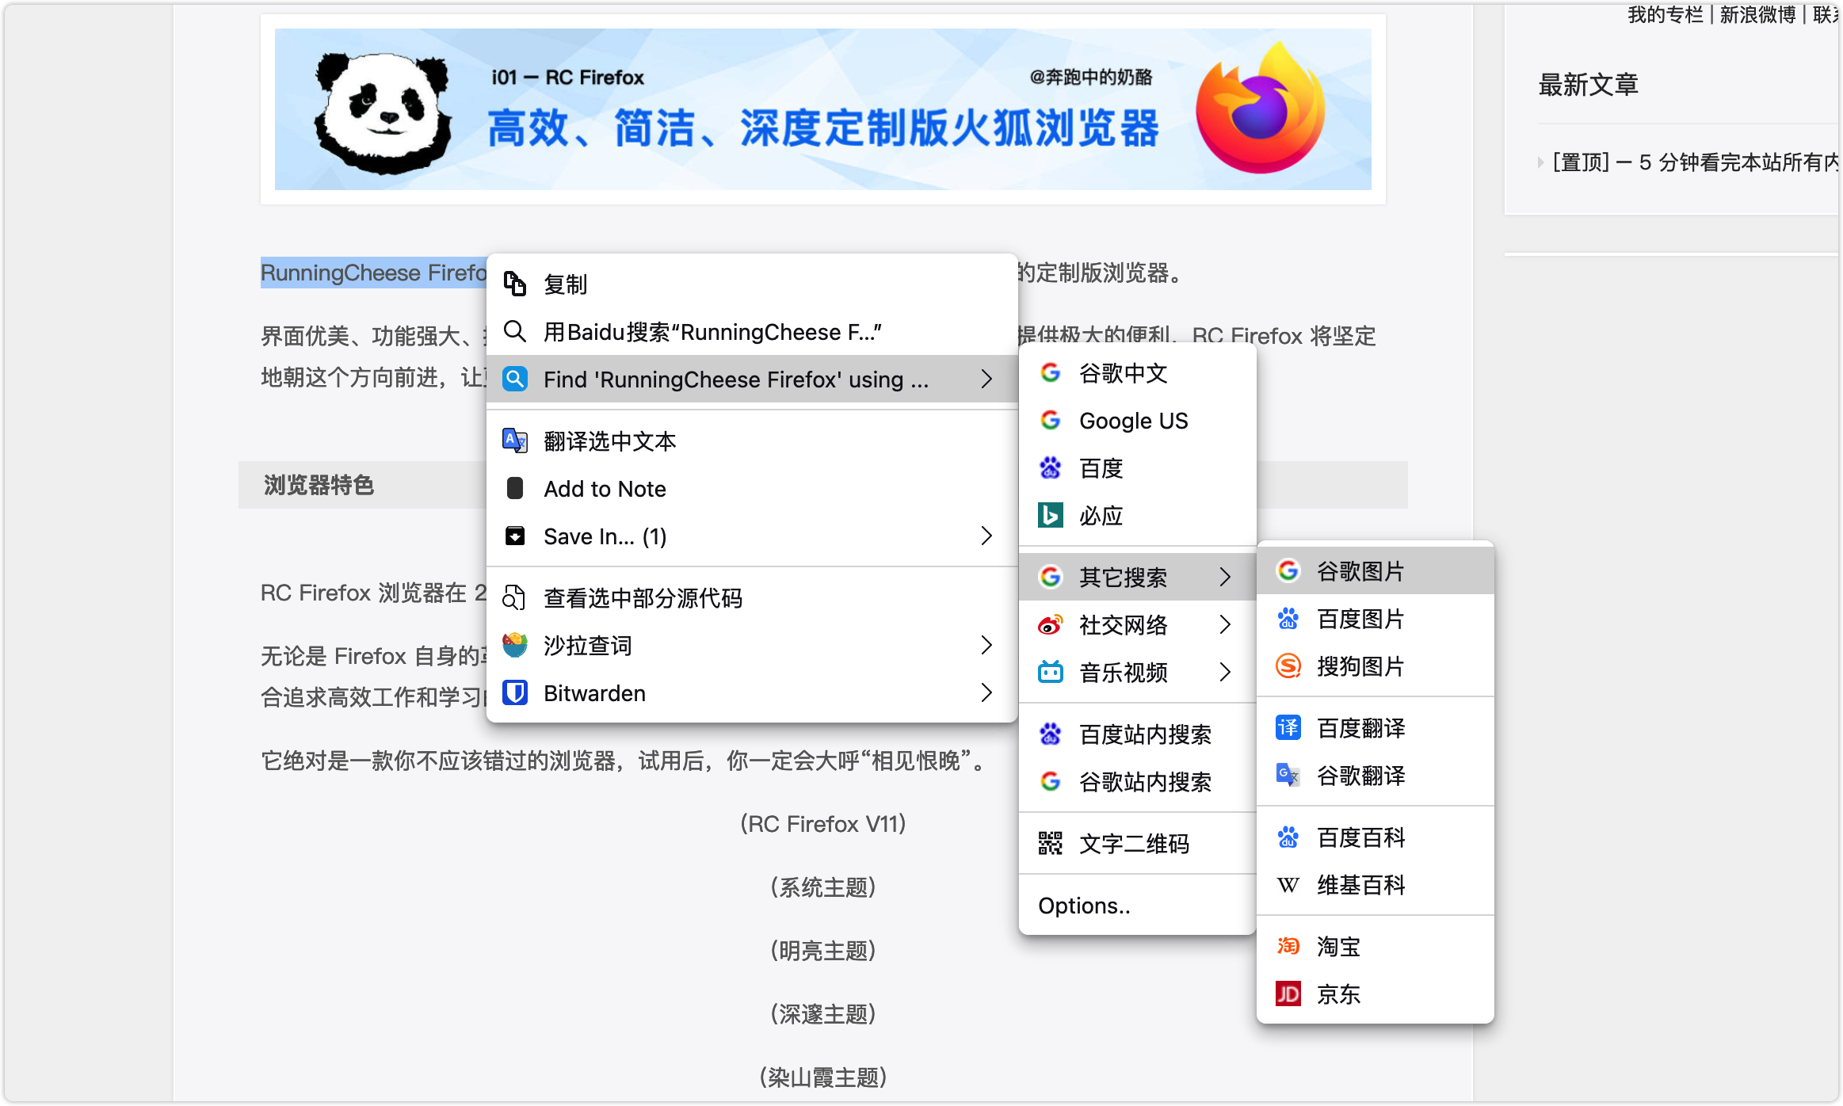This screenshot has width=1843, height=1106.
Task: Click the translate icon for 翻译选中文本
Action: [515, 440]
